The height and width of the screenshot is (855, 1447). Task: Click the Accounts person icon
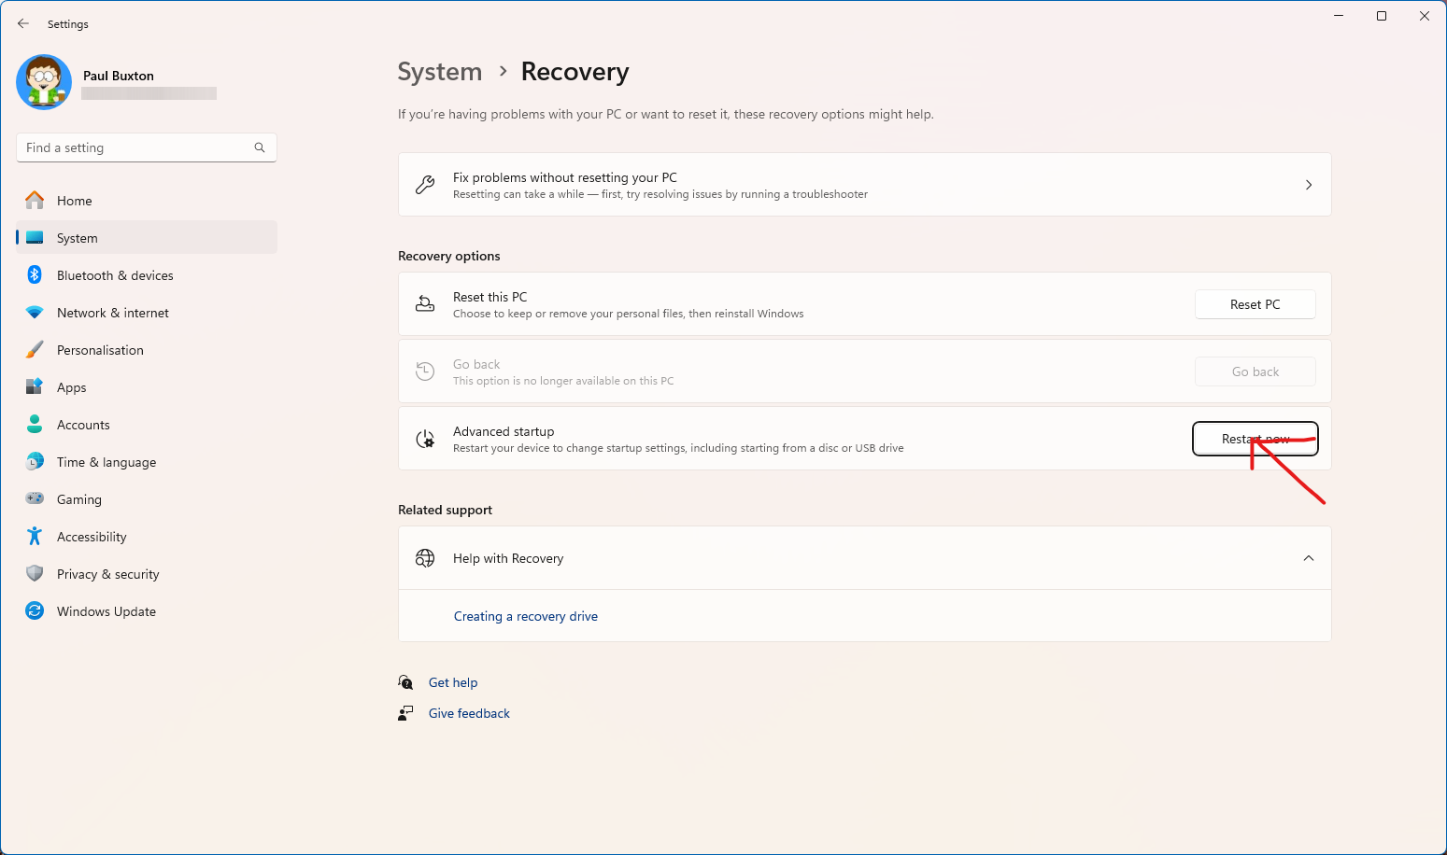[35, 424]
